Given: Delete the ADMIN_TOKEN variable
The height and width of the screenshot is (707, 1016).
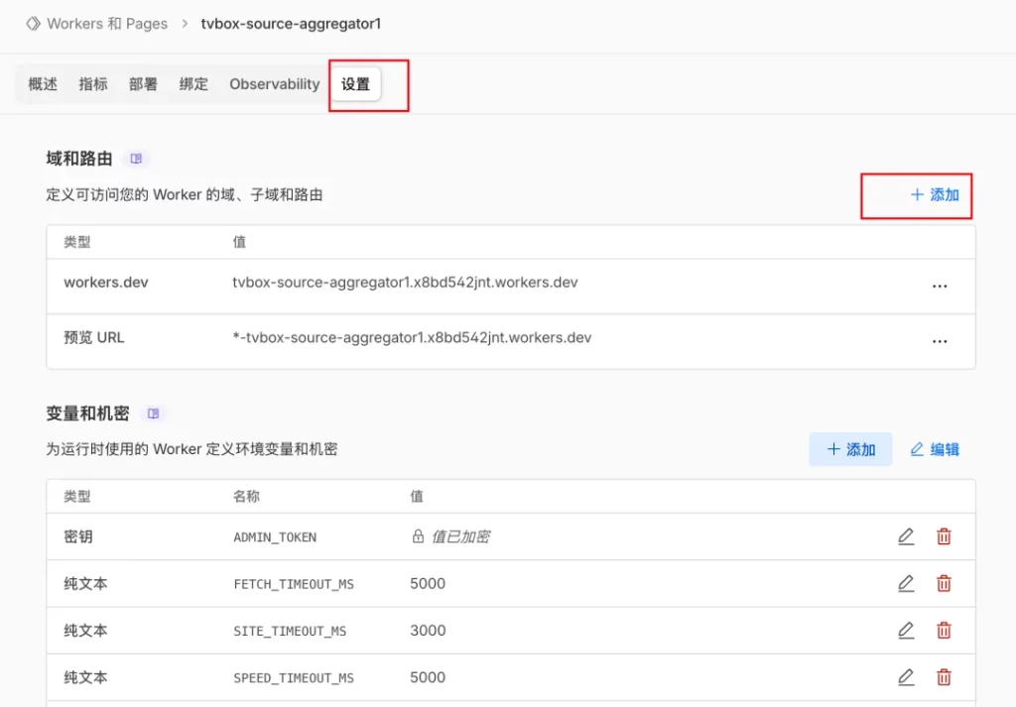Looking at the screenshot, I should [x=944, y=536].
